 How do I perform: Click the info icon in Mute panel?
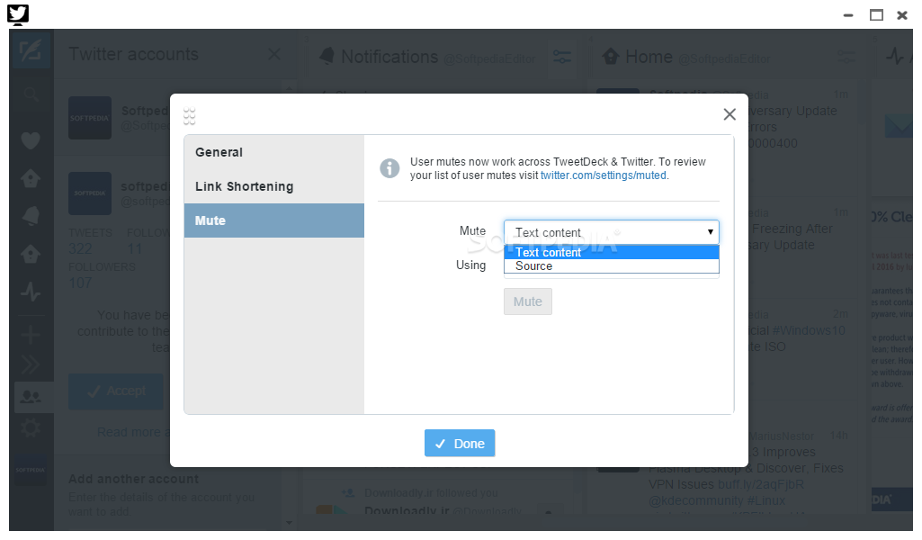(x=389, y=168)
